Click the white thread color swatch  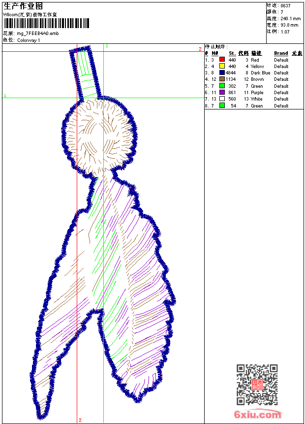(222, 99)
